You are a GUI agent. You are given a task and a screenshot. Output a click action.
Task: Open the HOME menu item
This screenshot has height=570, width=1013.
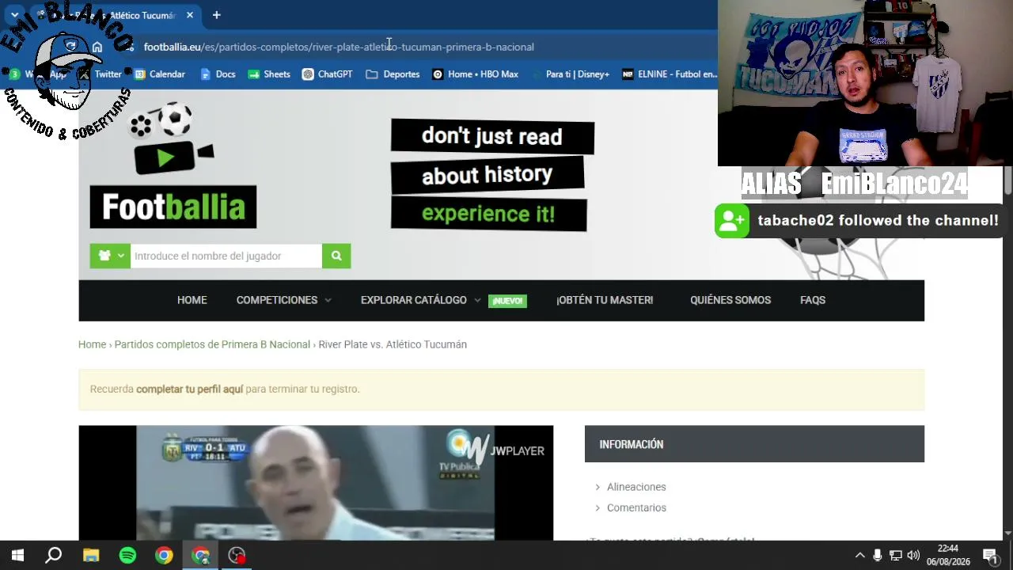click(192, 300)
